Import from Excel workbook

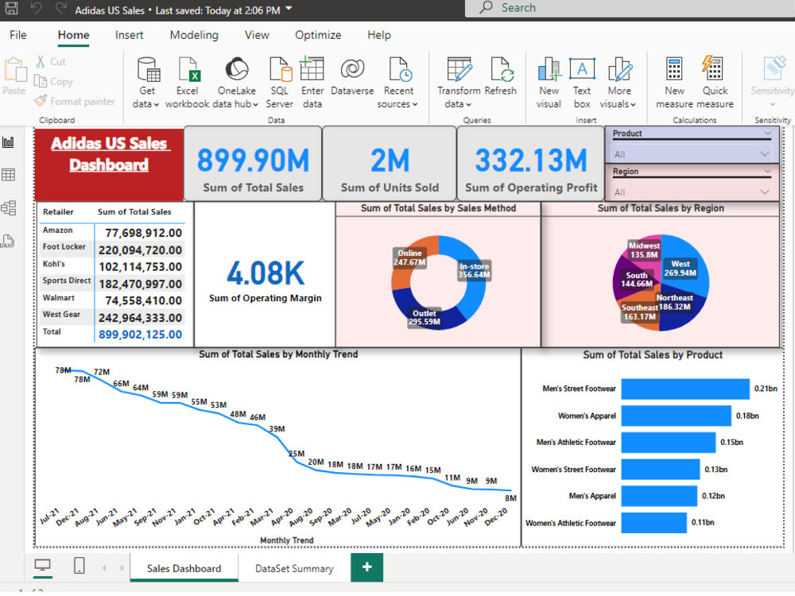point(187,83)
